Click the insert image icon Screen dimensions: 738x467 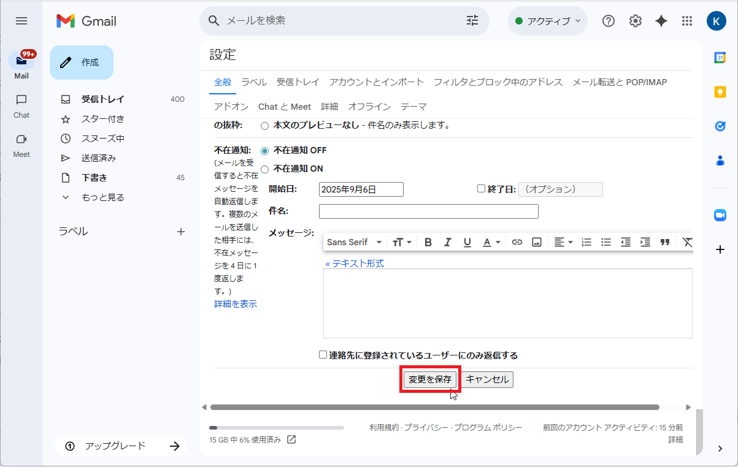click(536, 241)
